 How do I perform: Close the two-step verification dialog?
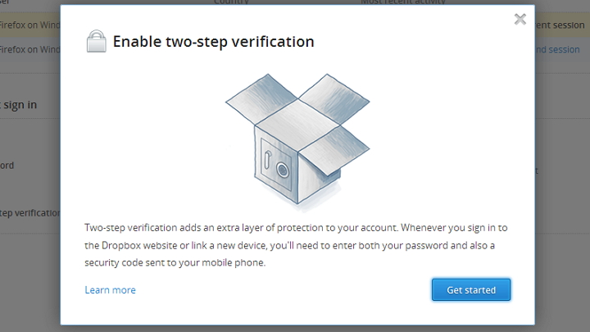click(x=520, y=19)
